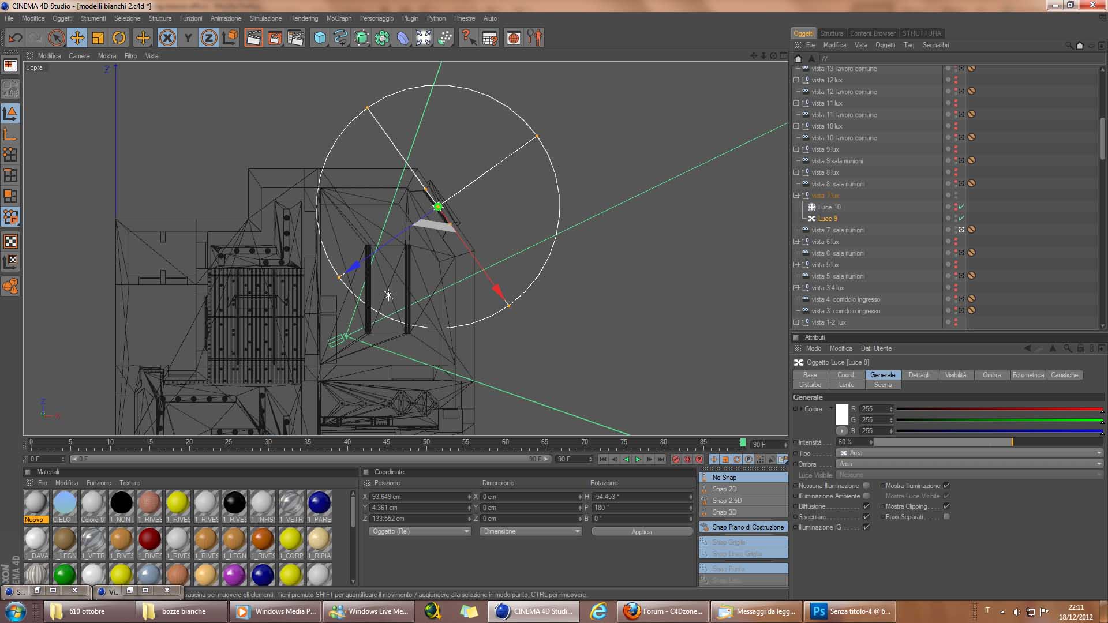Select the Move tool
Viewport: 1108px width, 623px height.
(77, 38)
